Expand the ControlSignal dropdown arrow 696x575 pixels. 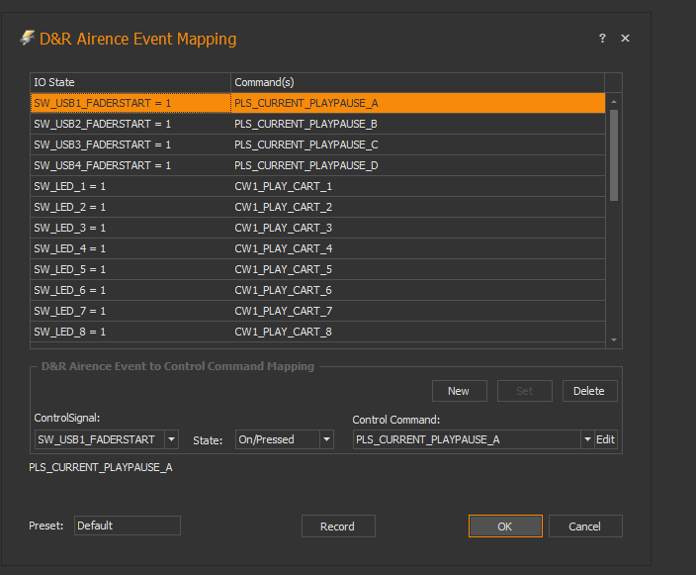click(x=171, y=439)
